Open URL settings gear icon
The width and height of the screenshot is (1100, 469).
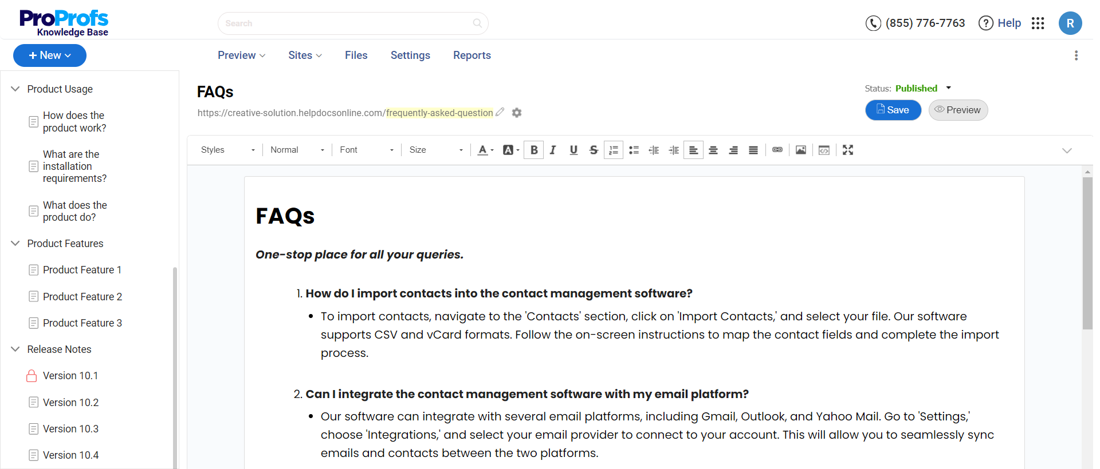tap(517, 113)
